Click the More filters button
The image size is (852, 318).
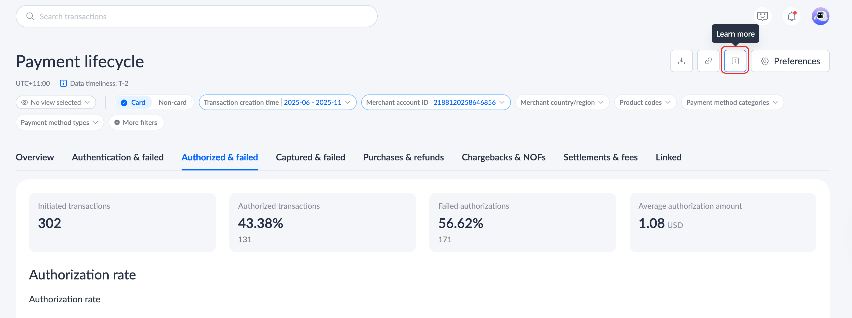pyautogui.click(x=136, y=122)
